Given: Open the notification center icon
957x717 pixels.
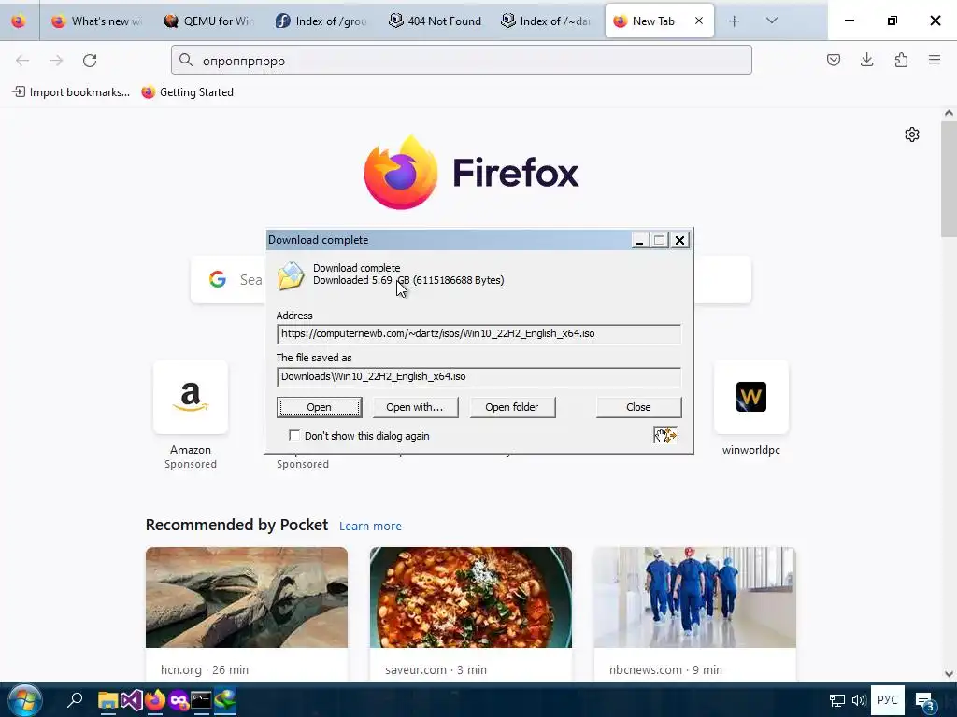Looking at the screenshot, I should click(925, 701).
